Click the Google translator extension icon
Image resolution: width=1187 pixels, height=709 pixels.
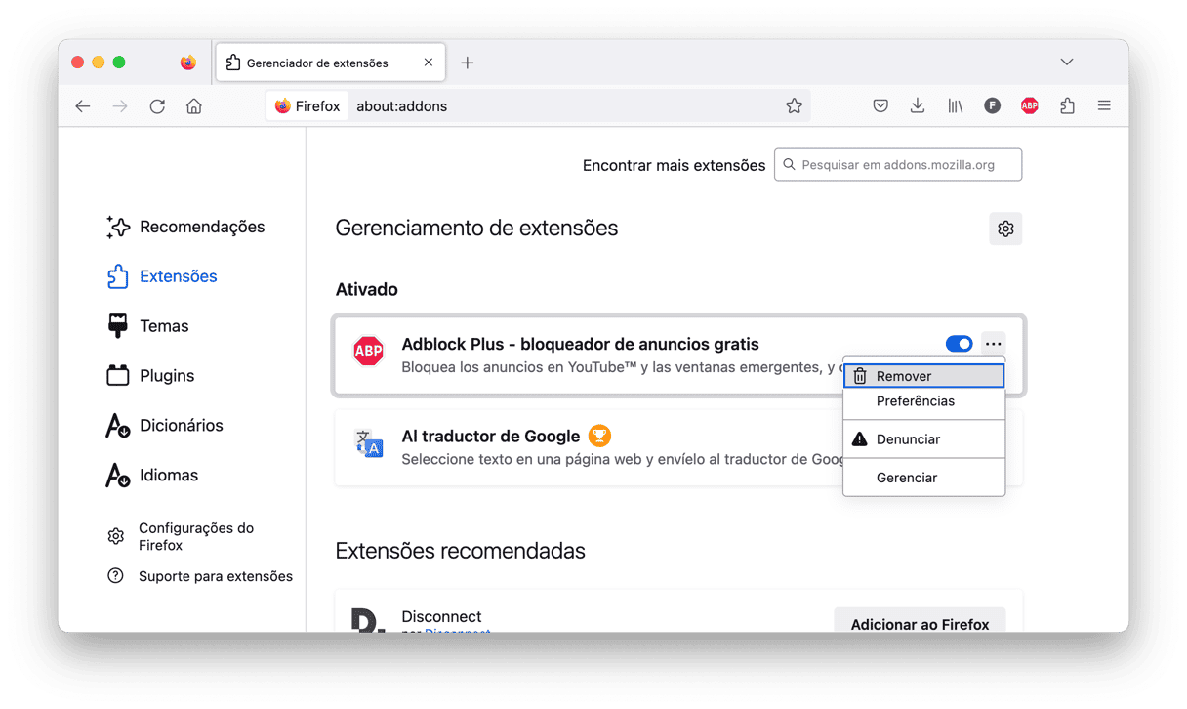coord(368,443)
